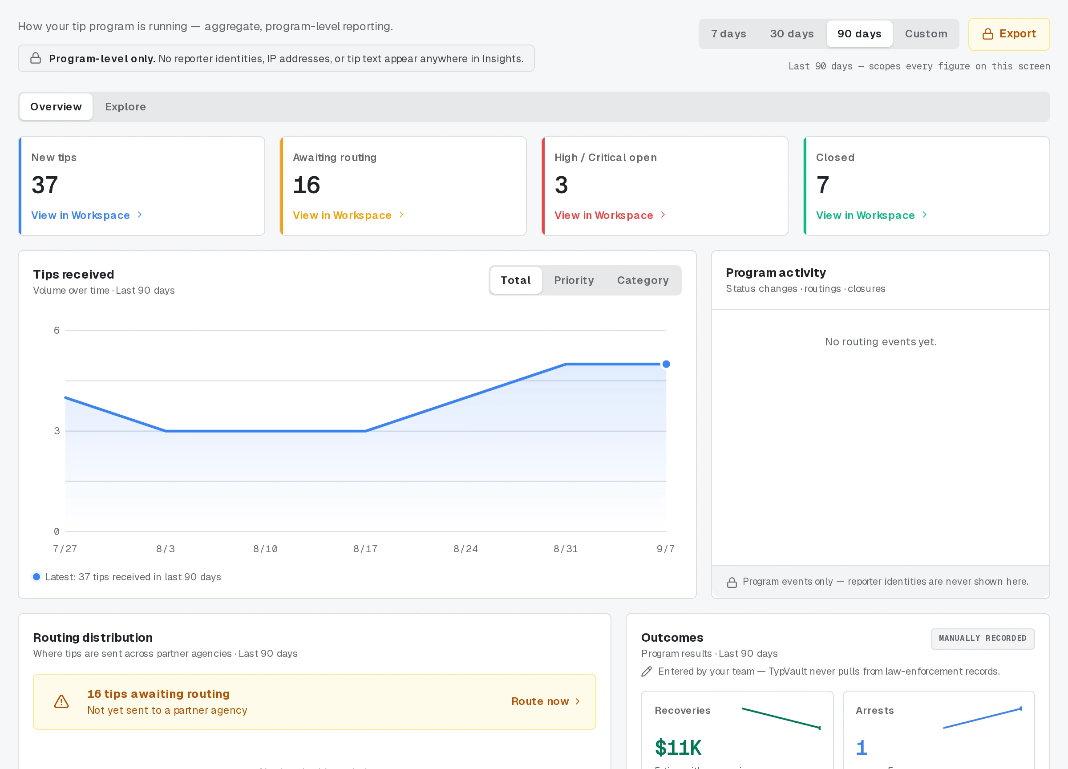Viewport: 1068px width, 769px height.
Task: Click the 8/17 axis date label
Action: [x=365, y=549]
